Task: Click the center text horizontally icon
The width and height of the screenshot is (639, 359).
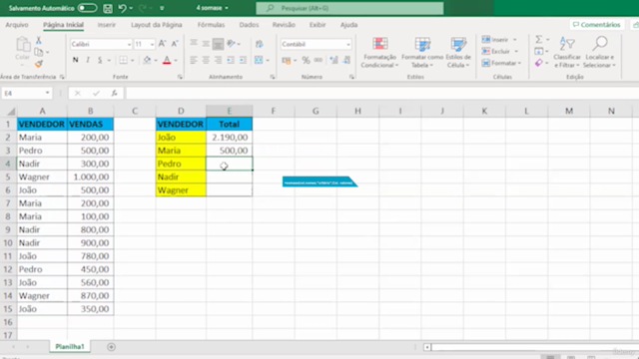Action: pyautogui.click(x=206, y=60)
